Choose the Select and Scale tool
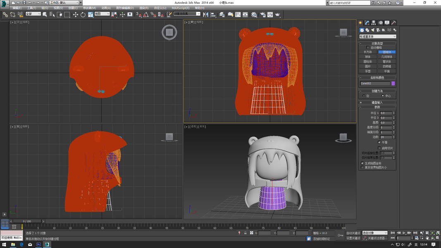The height and width of the screenshot is (248, 441). pos(90,14)
